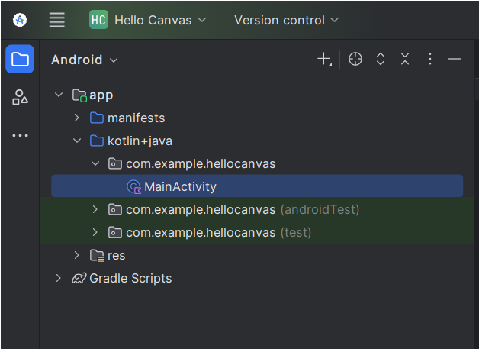This screenshot has width=479, height=349.
Task: Collapse the kotlin+java folder
Action: [x=77, y=141]
